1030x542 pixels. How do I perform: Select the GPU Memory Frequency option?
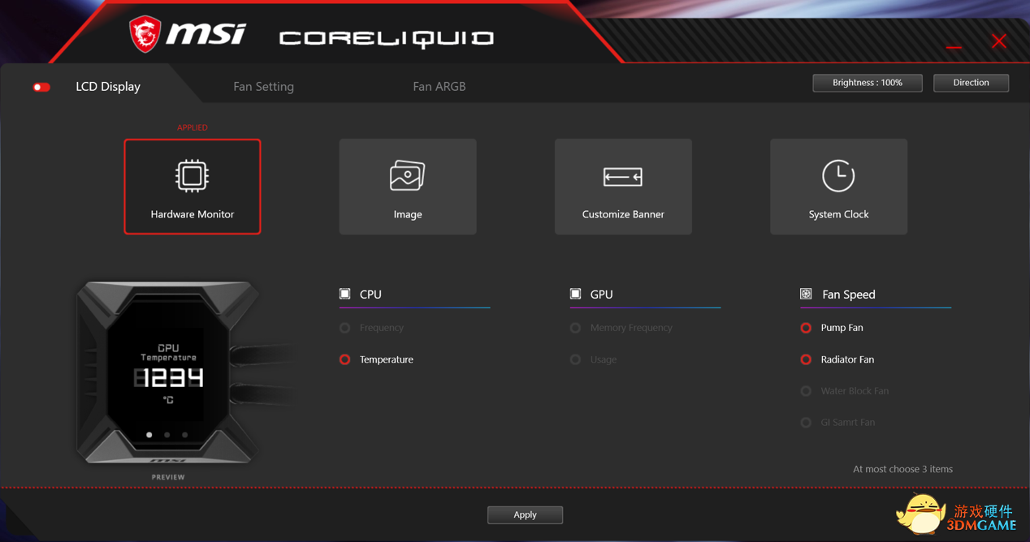(576, 328)
